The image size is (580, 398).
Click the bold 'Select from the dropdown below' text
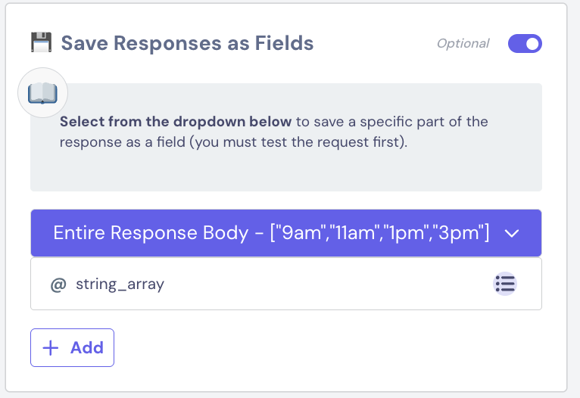(x=176, y=122)
